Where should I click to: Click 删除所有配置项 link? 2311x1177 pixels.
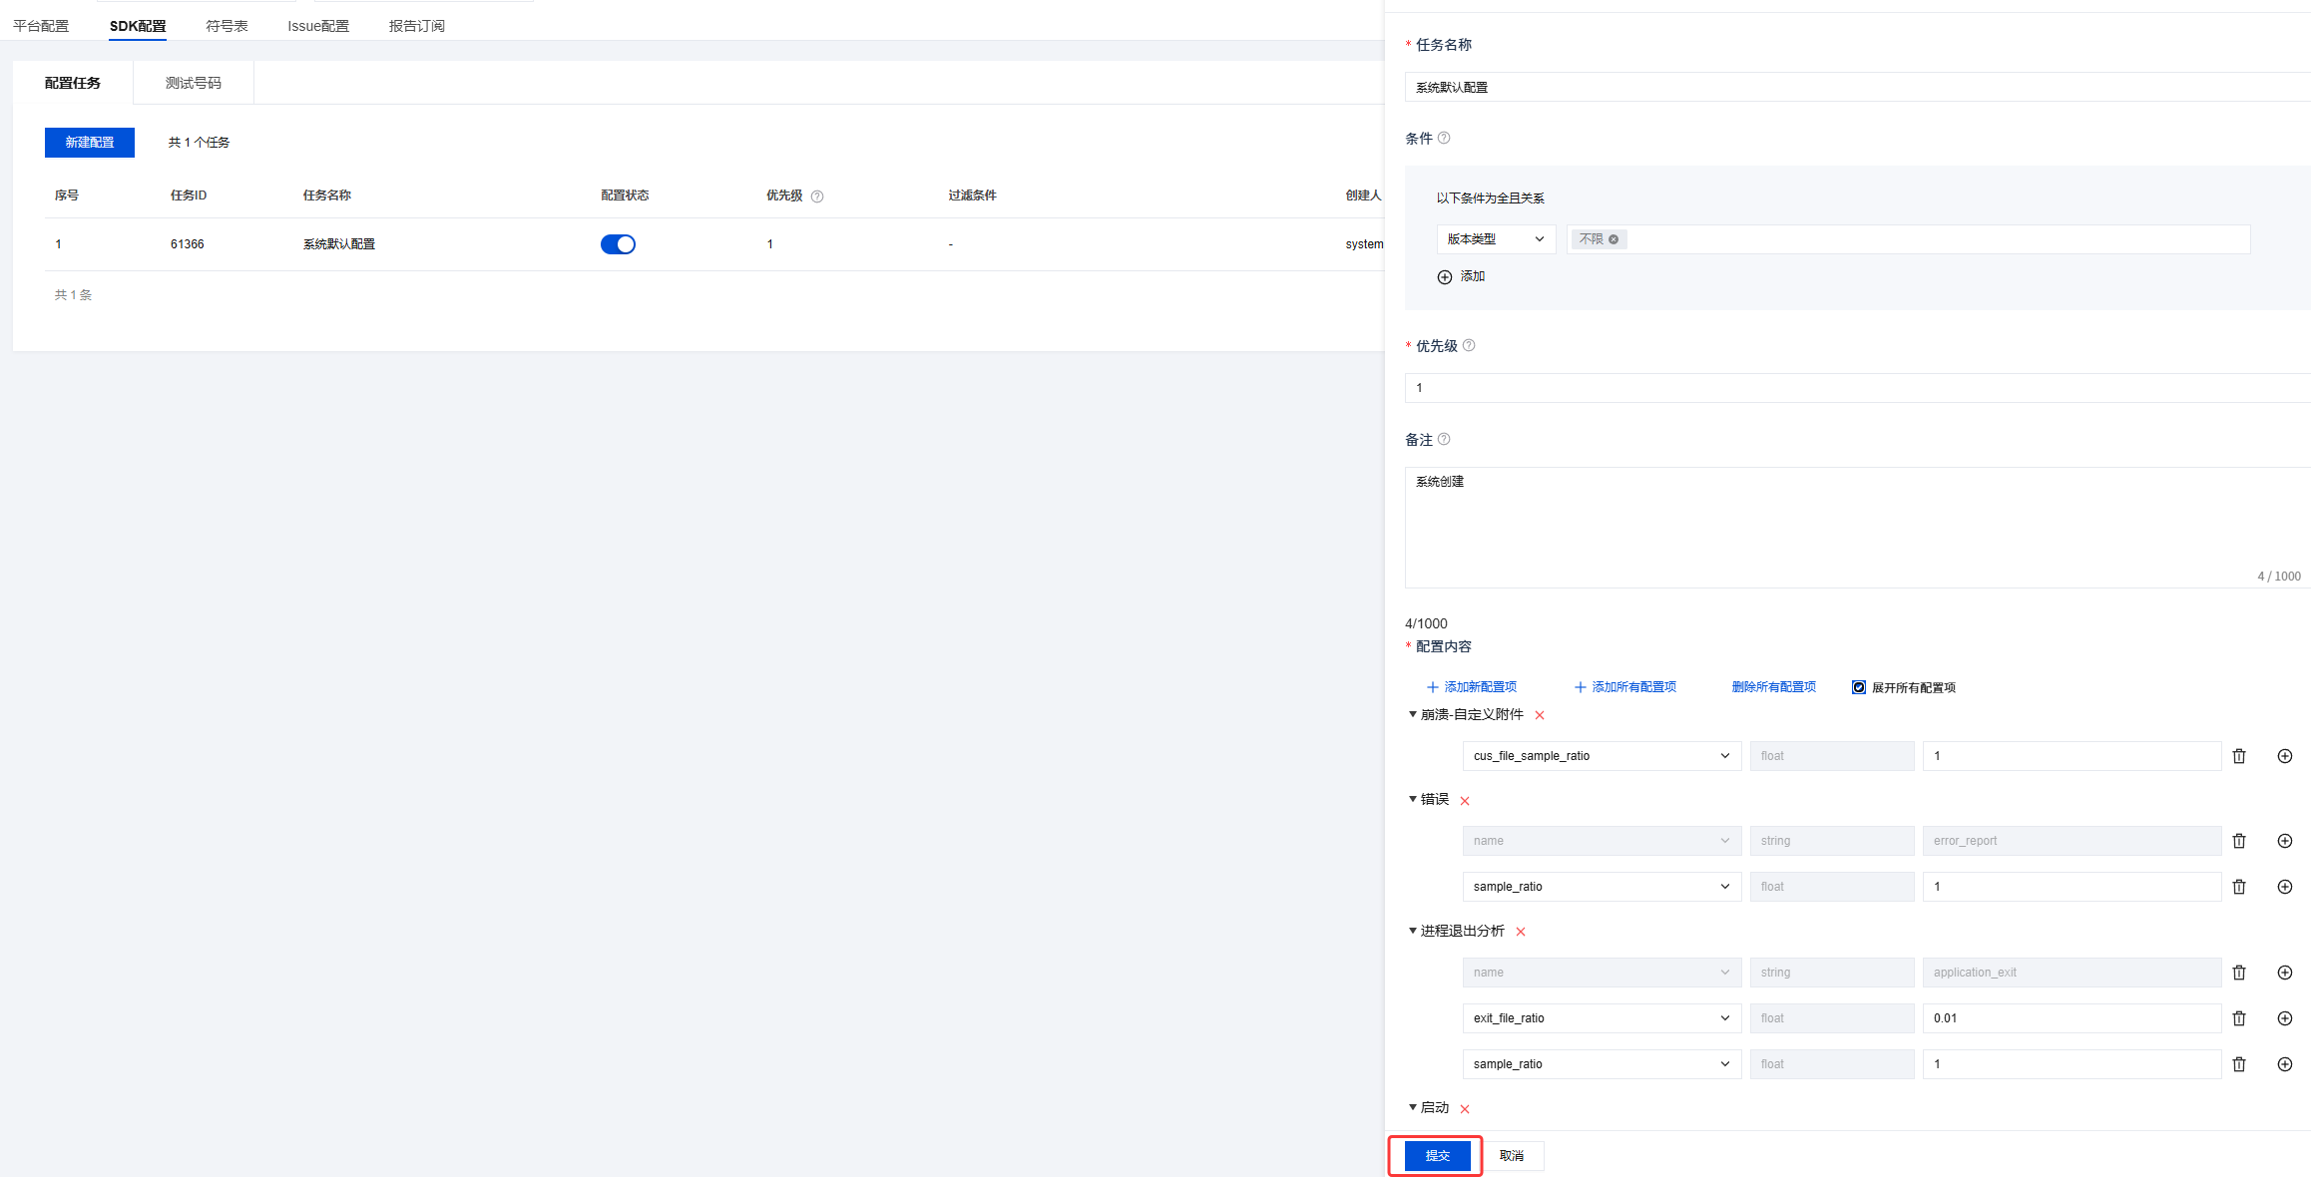tap(1774, 687)
